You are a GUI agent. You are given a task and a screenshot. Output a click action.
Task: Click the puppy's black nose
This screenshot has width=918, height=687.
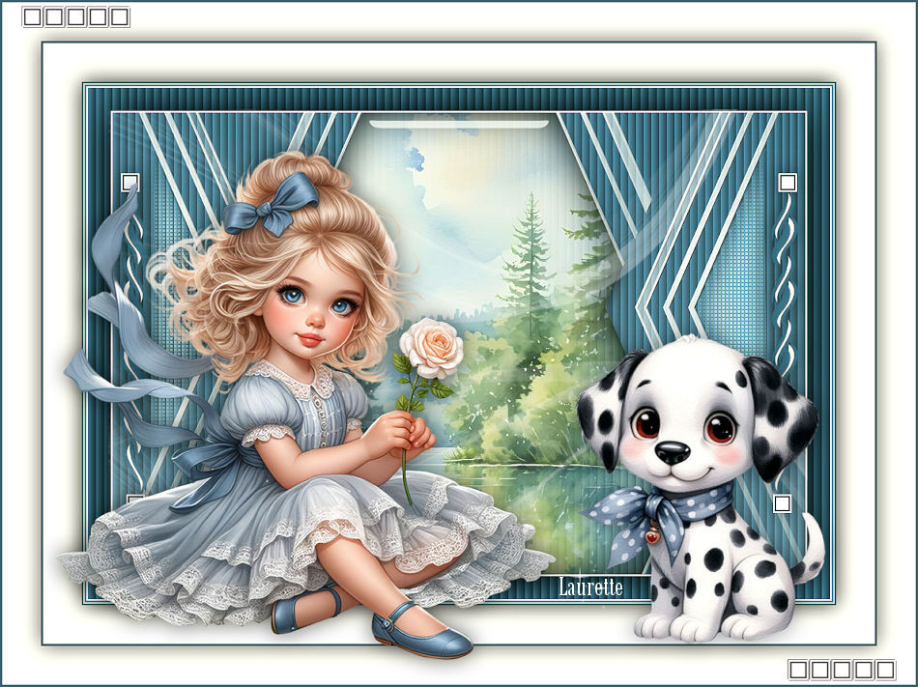674,452
